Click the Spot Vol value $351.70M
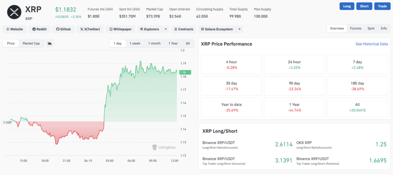The height and width of the screenshot is (175, 393). 127,16
